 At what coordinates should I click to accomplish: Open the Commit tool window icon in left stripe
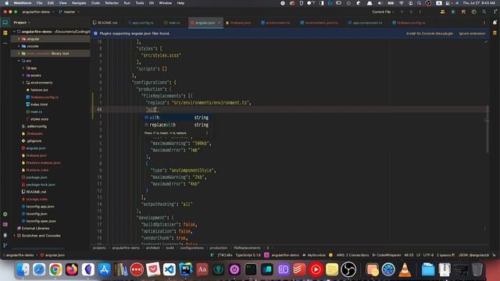(x=5, y=33)
